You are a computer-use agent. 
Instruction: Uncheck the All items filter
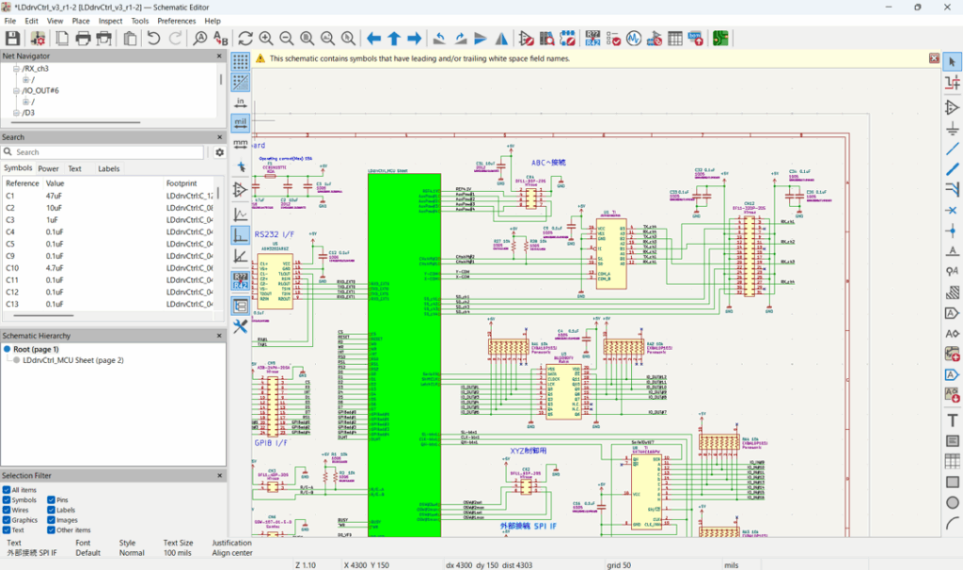click(x=7, y=490)
